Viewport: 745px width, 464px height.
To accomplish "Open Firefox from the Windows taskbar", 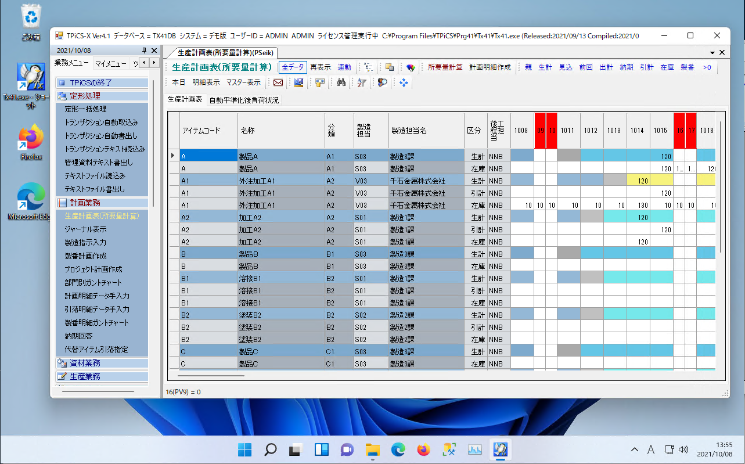I will (423, 449).
